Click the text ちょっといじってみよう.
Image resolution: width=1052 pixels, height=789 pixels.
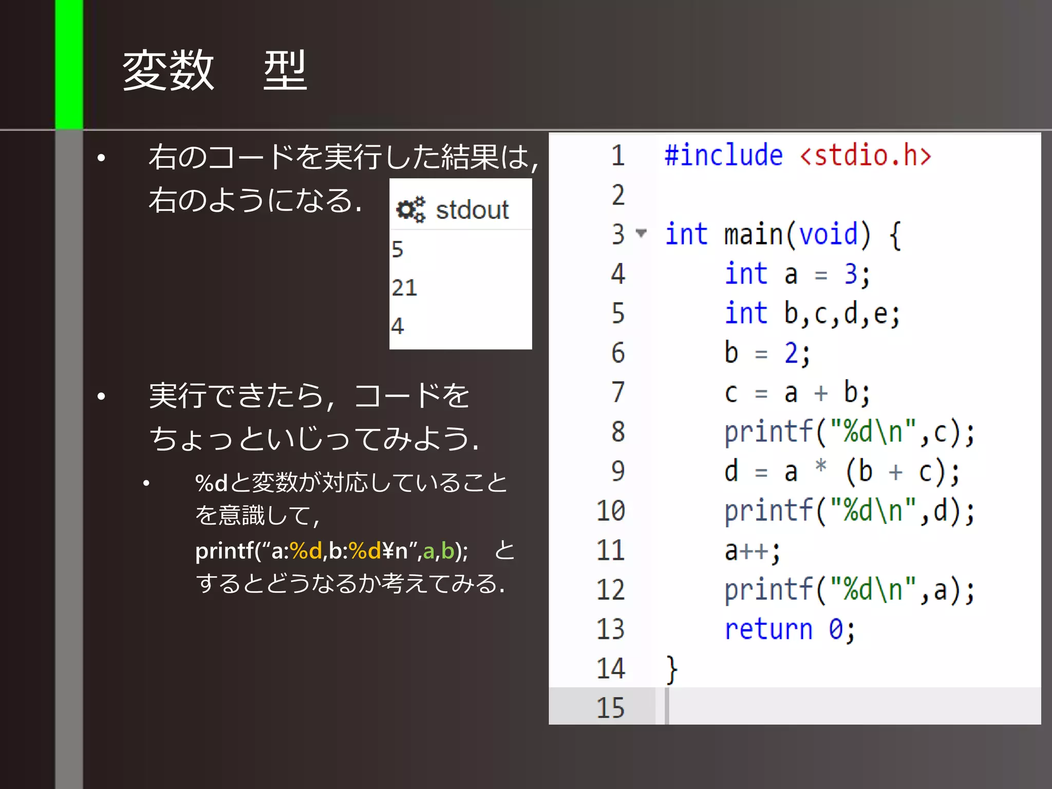314,439
